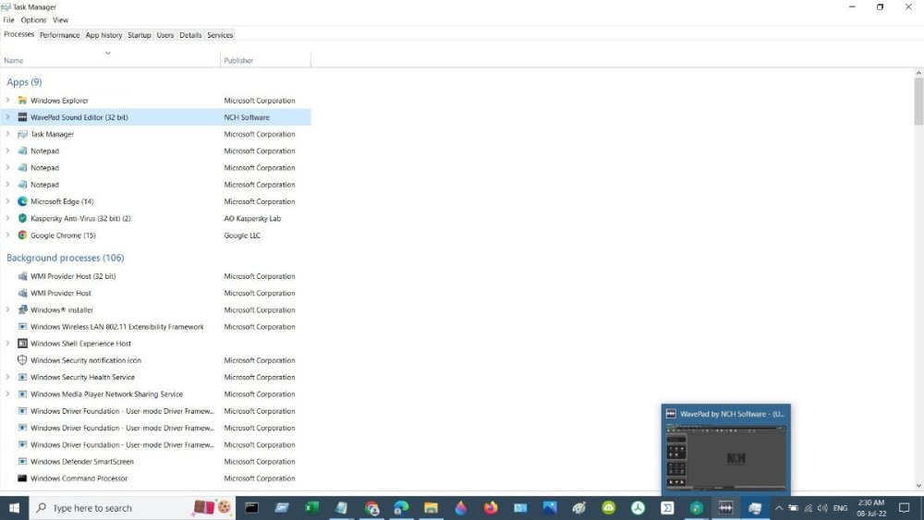Expand the Task Manager process group

click(x=7, y=134)
